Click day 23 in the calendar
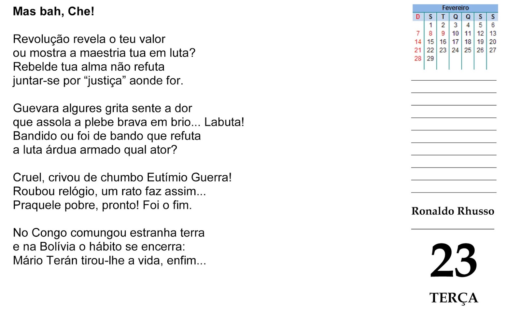Viewport: 521px width, 310px height. (x=443, y=50)
